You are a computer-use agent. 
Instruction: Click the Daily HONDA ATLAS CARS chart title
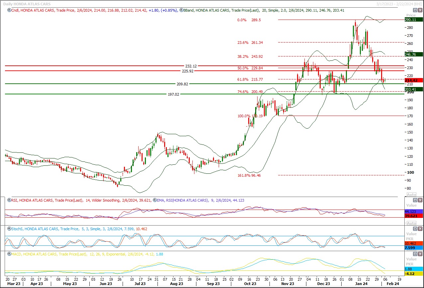tap(27, 3)
